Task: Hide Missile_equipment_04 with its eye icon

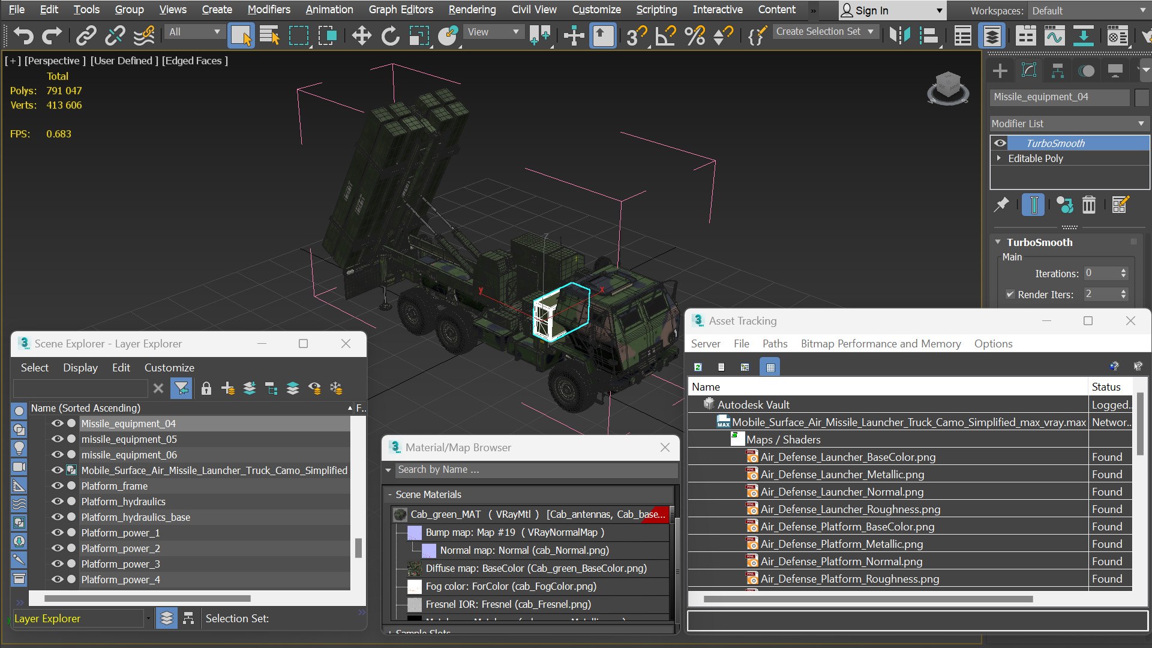Action: pyautogui.click(x=57, y=424)
